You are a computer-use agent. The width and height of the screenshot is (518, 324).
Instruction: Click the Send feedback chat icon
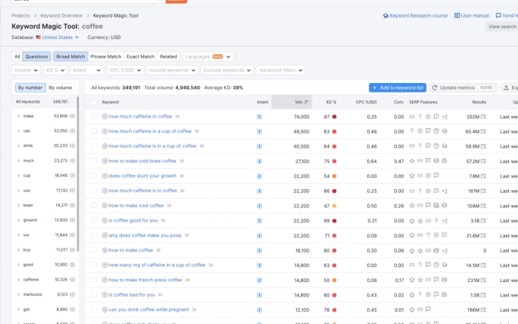point(498,15)
